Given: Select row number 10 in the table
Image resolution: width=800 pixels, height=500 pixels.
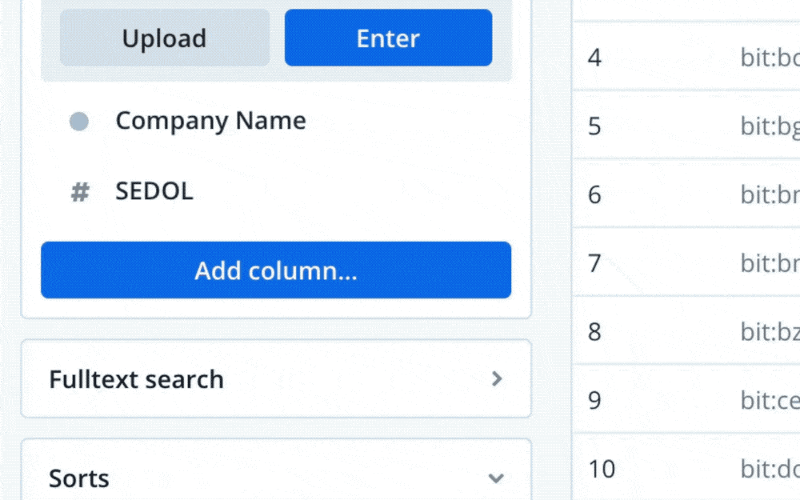Looking at the screenshot, I should click(601, 468).
